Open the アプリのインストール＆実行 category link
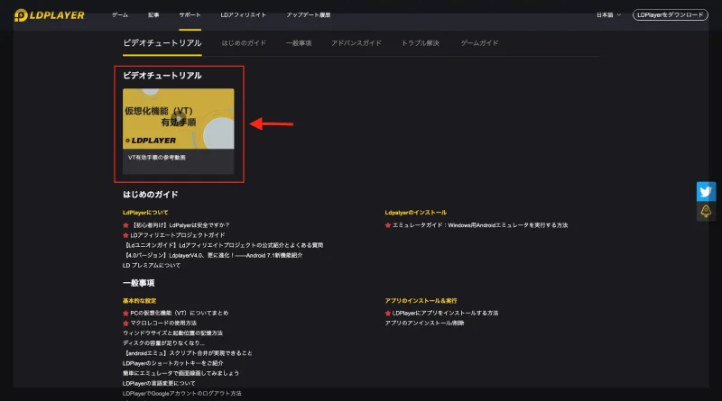 tap(421, 301)
